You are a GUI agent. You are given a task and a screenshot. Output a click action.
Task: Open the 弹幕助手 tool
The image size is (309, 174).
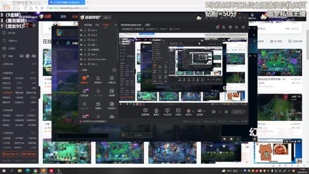point(84,80)
